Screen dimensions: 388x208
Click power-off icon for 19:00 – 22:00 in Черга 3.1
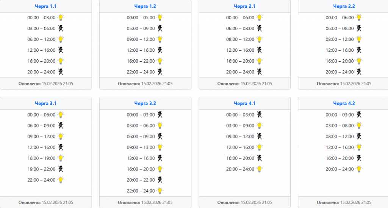click(61, 169)
